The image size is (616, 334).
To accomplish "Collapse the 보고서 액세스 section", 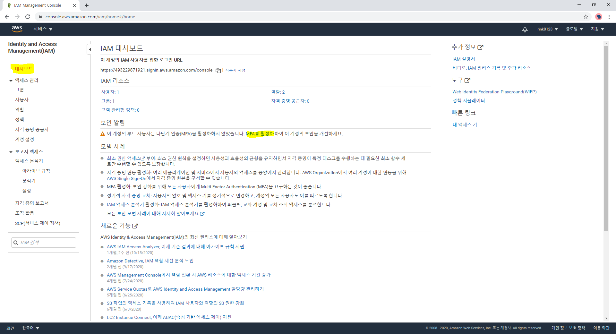I will [11, 152].
